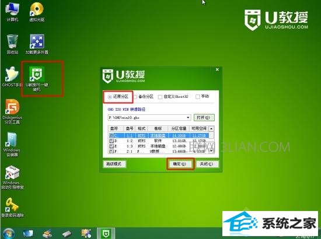Tick the 自定义Ghost32 checkbox
The width and height of the screenshot is (321, 239).
click(x=160, y=97)
